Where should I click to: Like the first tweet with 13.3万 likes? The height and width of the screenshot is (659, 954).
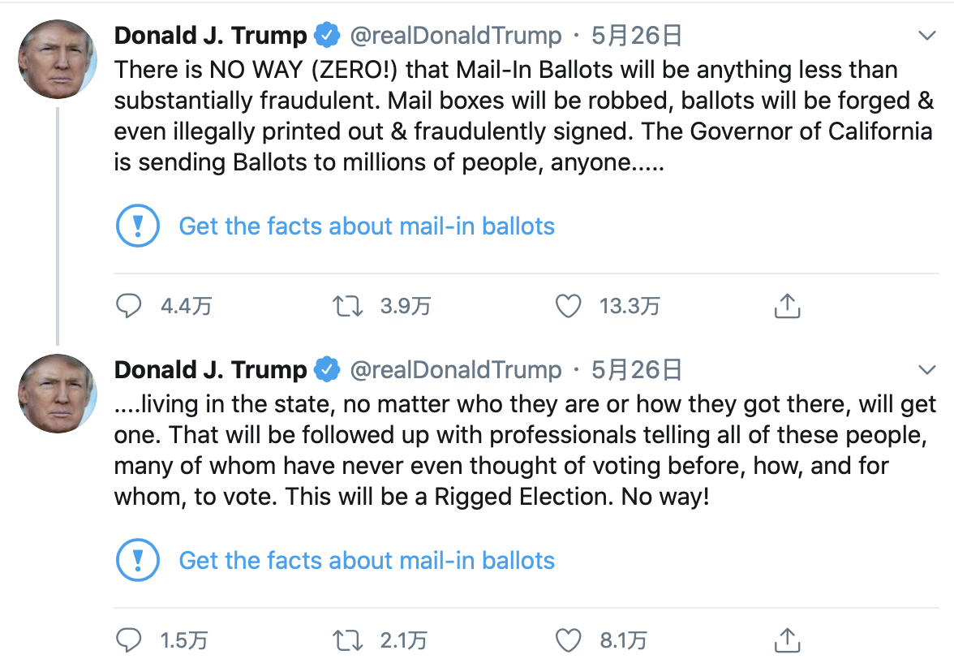(569, 306)
